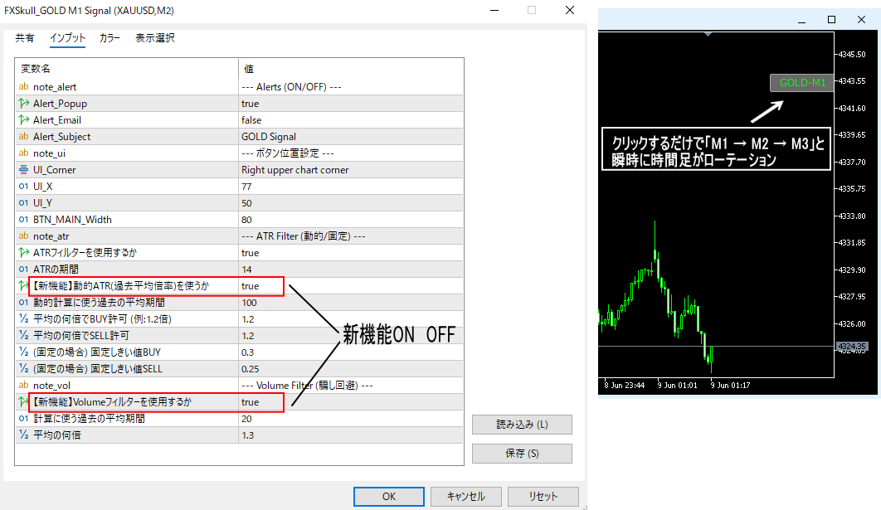Click the integer icon beside UI_X
Image resolution: width=881 pixels, height=510 pixels.
[x=23, y=186]
